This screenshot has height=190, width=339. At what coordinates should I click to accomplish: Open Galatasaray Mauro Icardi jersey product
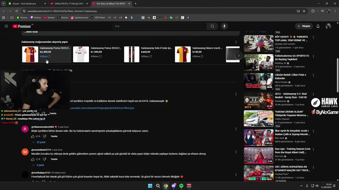click(x=199, y=54)
